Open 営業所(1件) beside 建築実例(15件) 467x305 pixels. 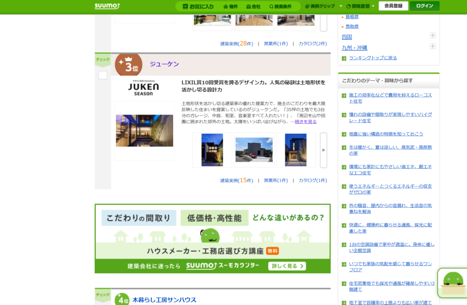point(276,180)
